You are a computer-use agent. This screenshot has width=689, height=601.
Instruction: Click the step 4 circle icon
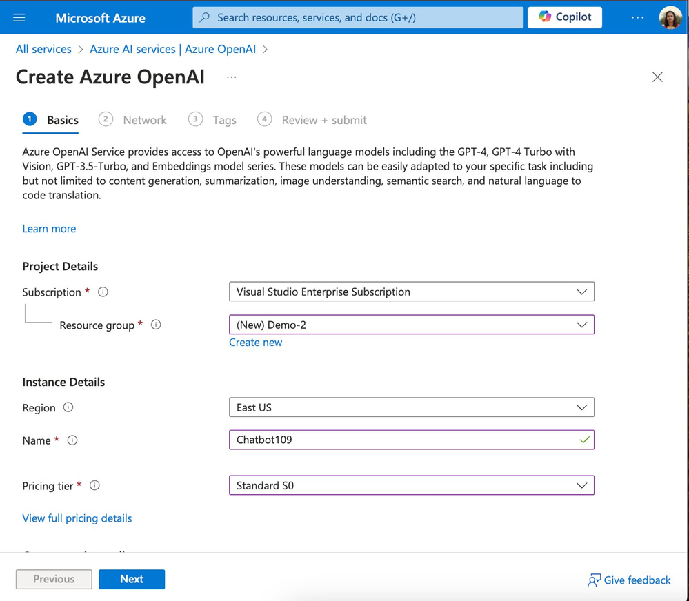(265, 119)
